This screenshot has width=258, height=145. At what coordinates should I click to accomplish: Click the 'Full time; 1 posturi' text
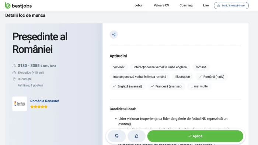(30, 85)
